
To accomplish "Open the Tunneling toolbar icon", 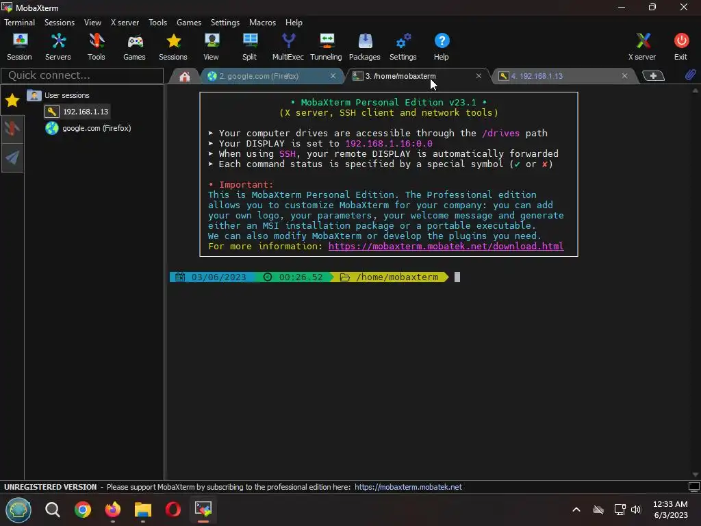I will [326, 47].
